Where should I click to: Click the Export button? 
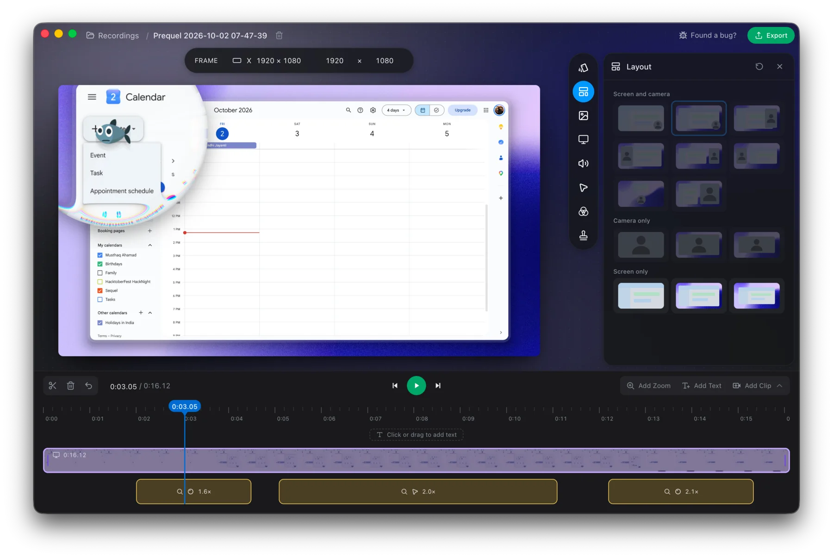(771, 35)
